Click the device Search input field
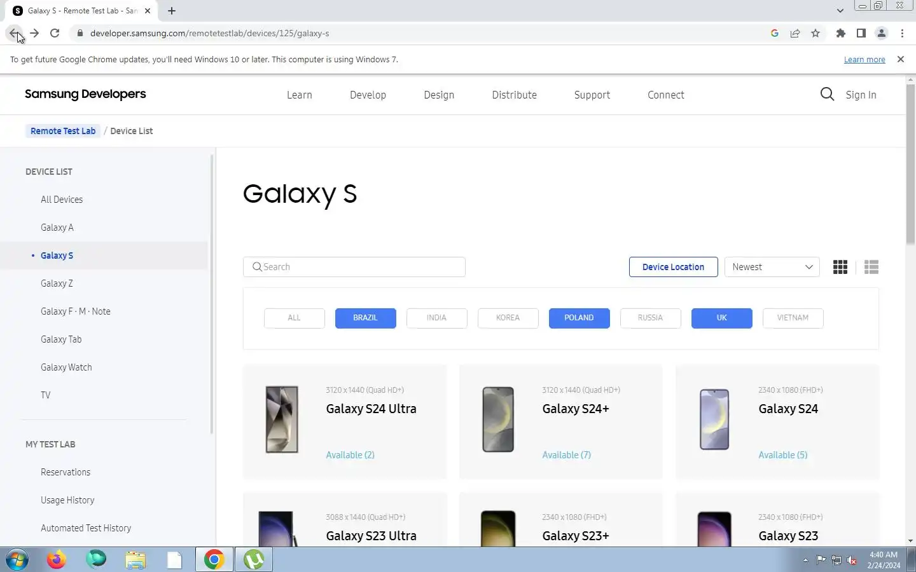This screenshot has height=572, width=916. point(354,267)
